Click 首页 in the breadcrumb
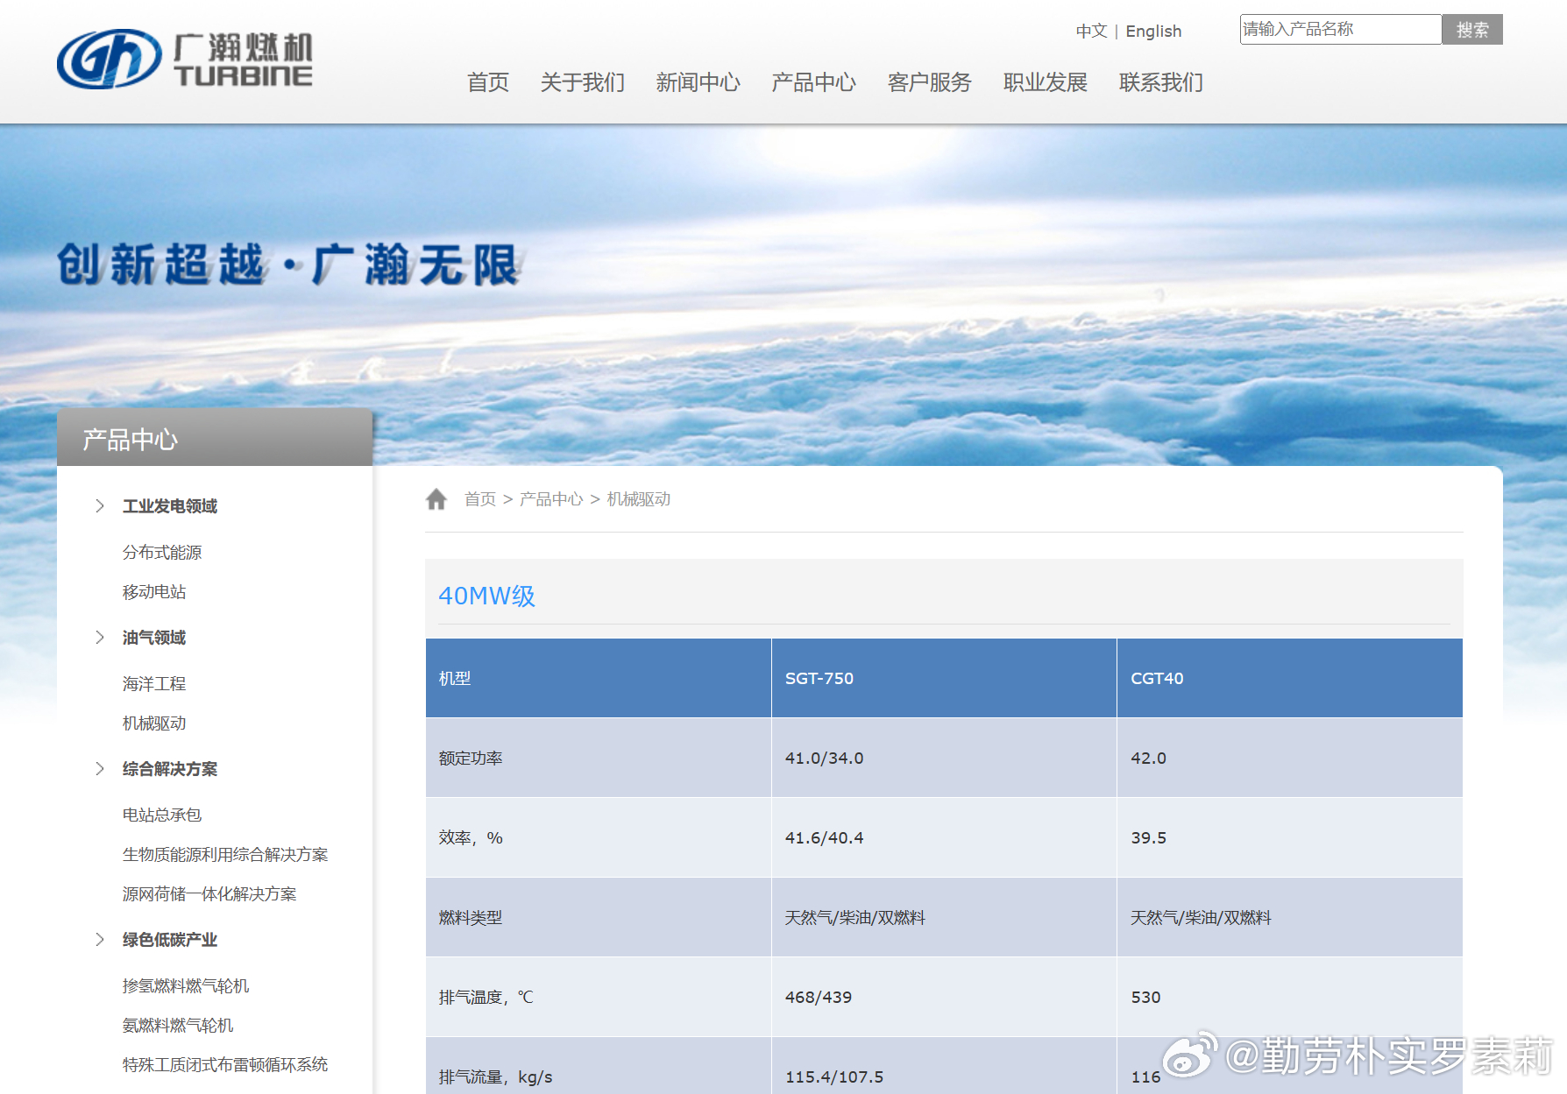 click(x=480, y=499)
